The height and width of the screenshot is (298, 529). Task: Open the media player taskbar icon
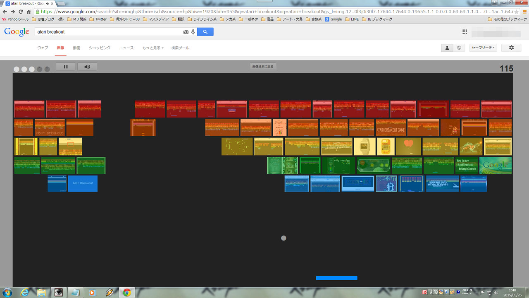point(92,293)
